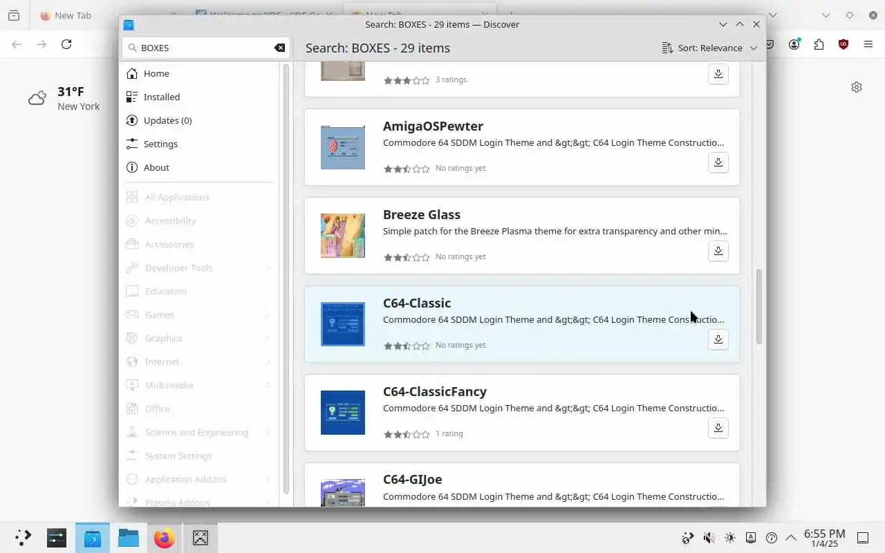Install AmigaOSPewter via download icon
The width and height of the screenshot is (885, 553).
pos(718,162)
